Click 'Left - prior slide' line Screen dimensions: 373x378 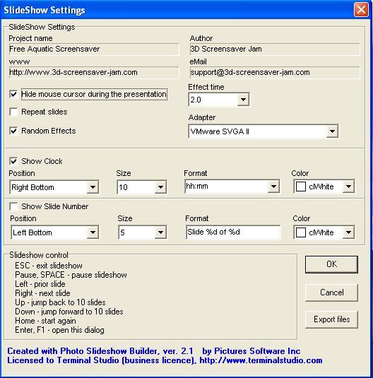tap(40, 284)
